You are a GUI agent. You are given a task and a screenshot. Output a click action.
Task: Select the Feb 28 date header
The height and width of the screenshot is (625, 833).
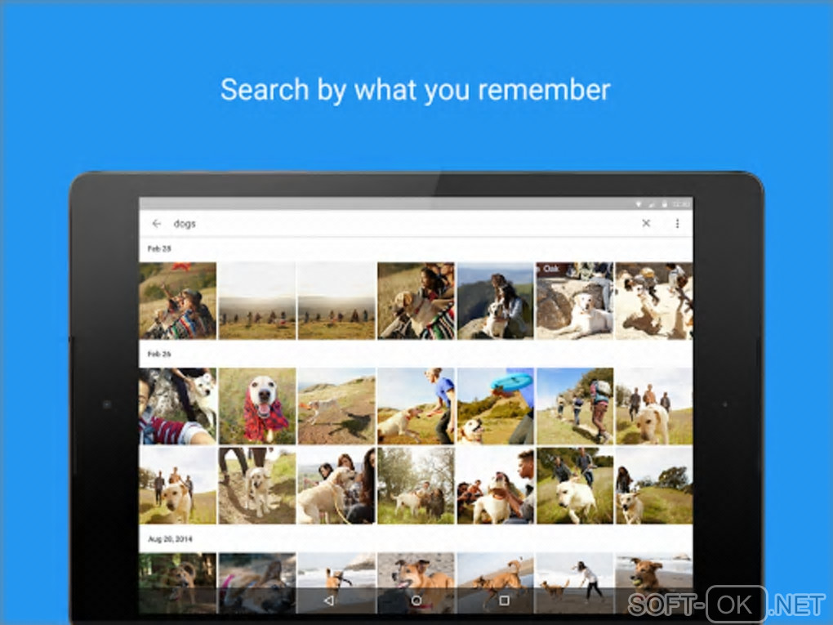(x=159, y=248)
